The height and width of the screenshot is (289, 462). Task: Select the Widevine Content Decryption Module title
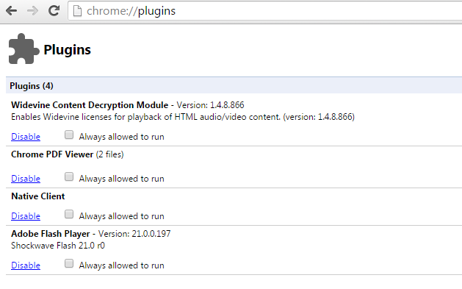(x=90, y=105)
